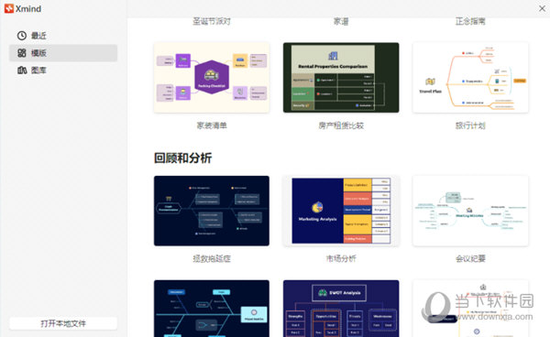
Task: Select the 最近 sidebar label
Action: pyautogui.click(x=38, y=36)
